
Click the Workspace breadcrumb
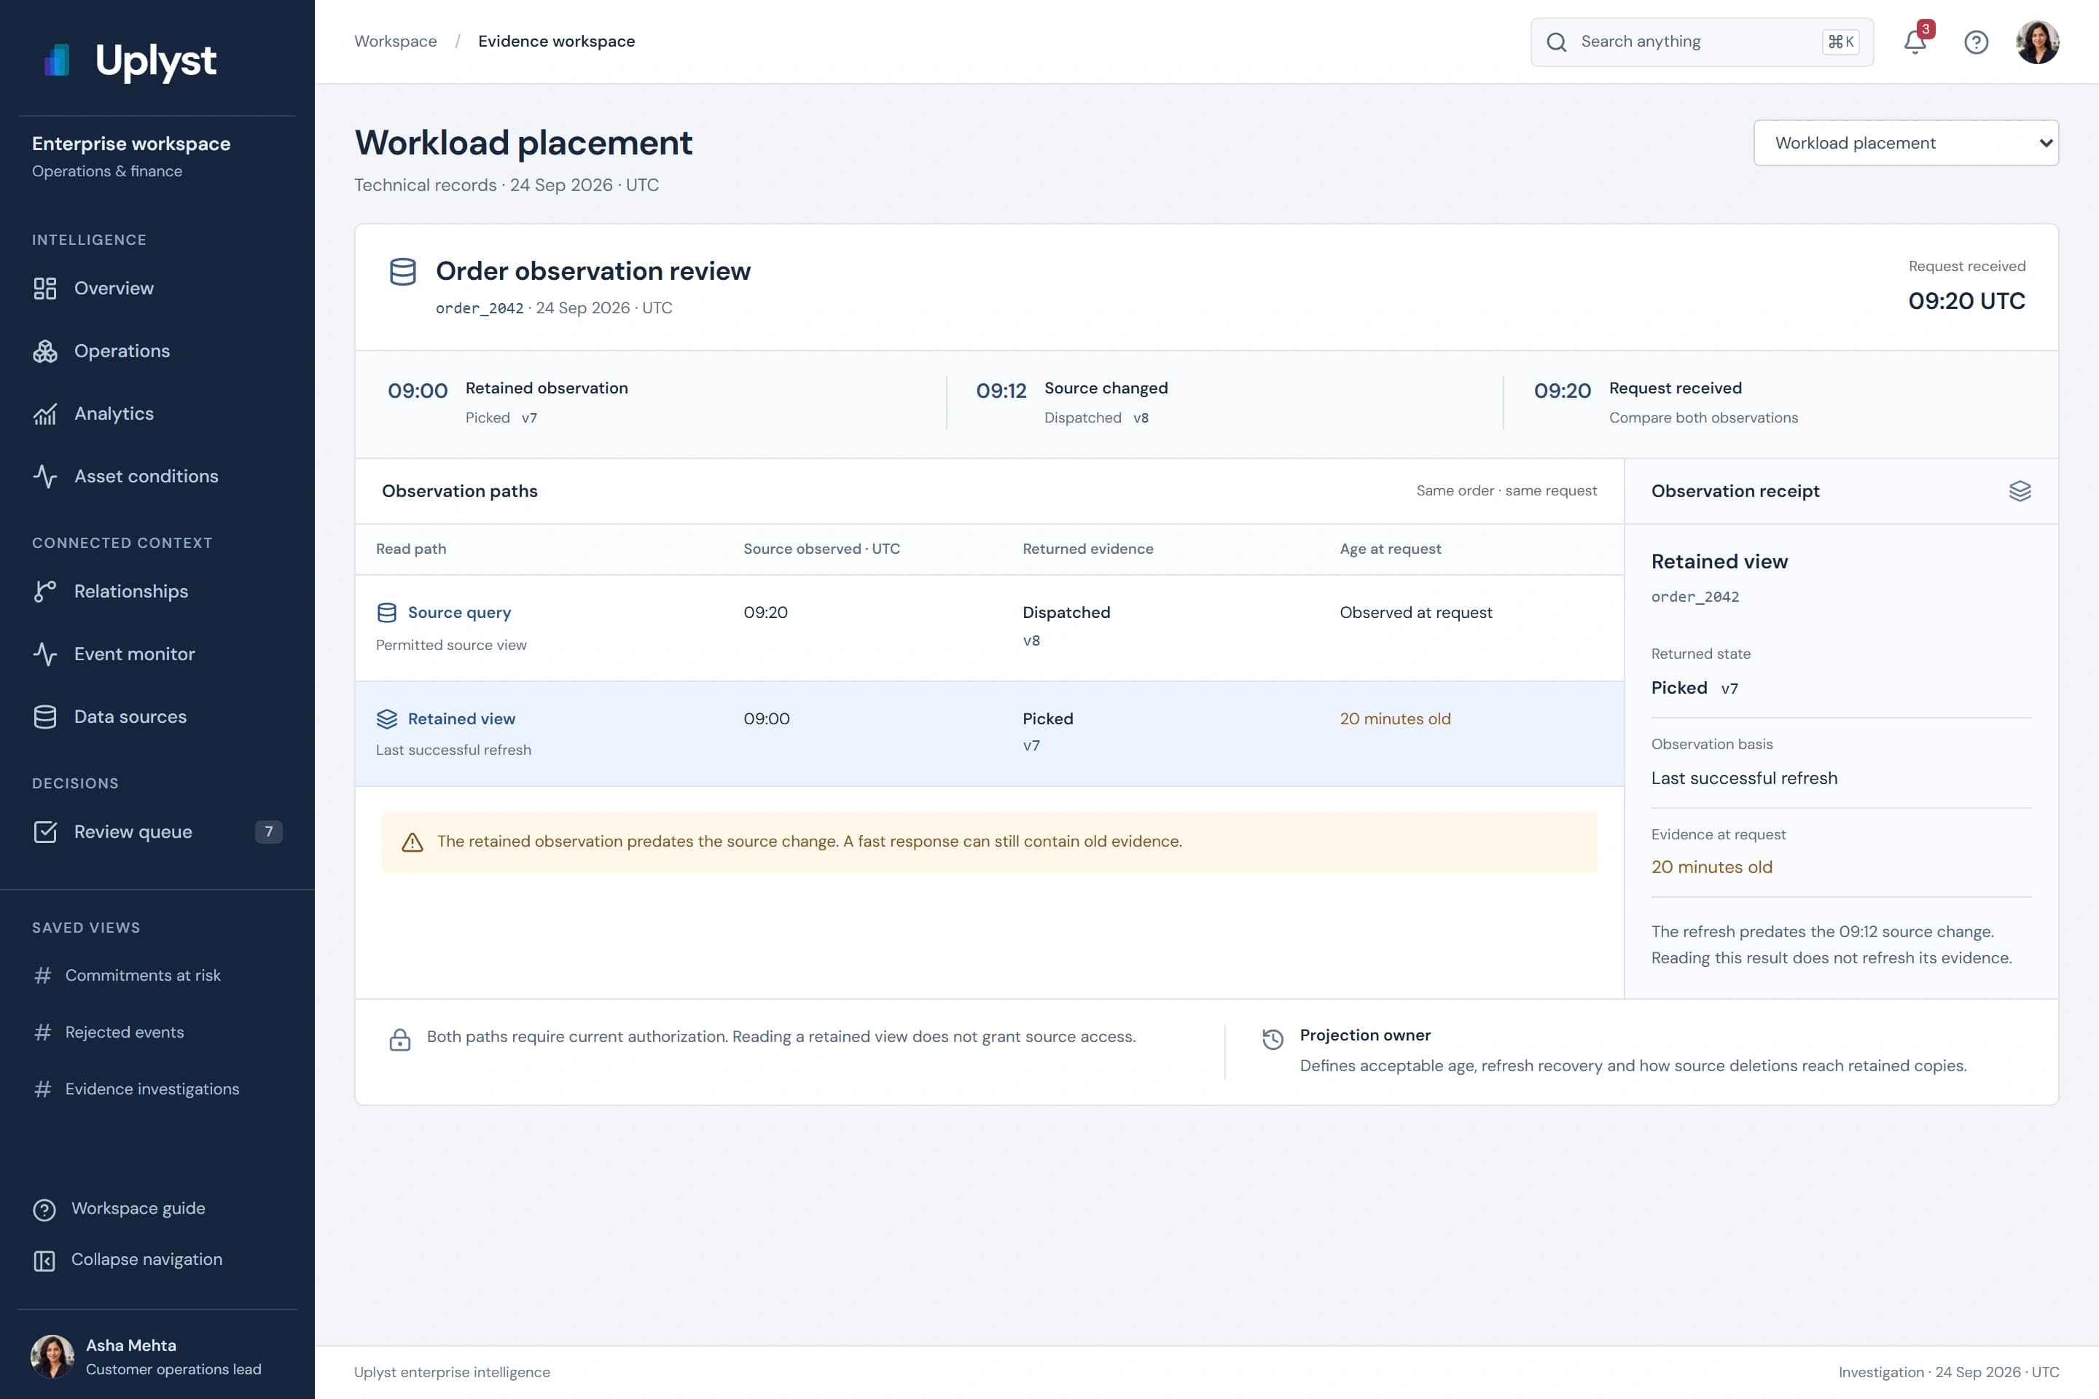coord(395,41)
